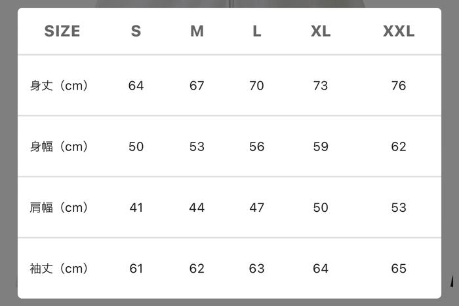Click the 袖丈 value 62 for M
This screenshot has width=459, height=306.
pyautogui.click(x=197, y=269)
